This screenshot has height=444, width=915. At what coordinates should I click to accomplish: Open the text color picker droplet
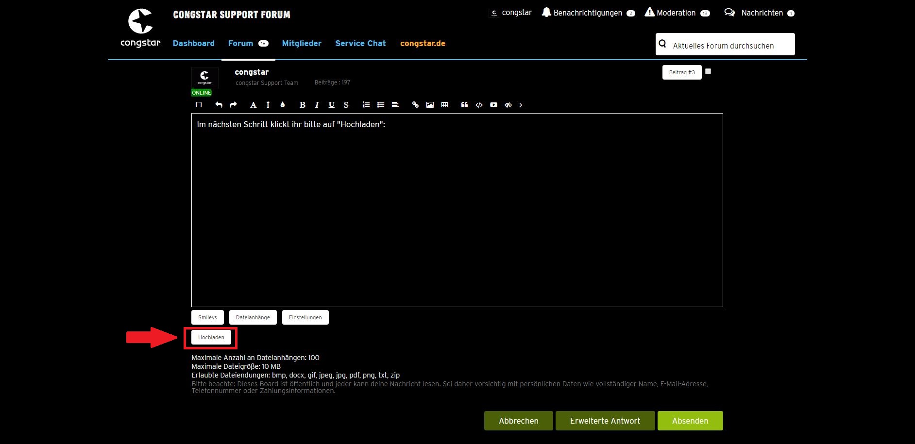coord(282,105)
